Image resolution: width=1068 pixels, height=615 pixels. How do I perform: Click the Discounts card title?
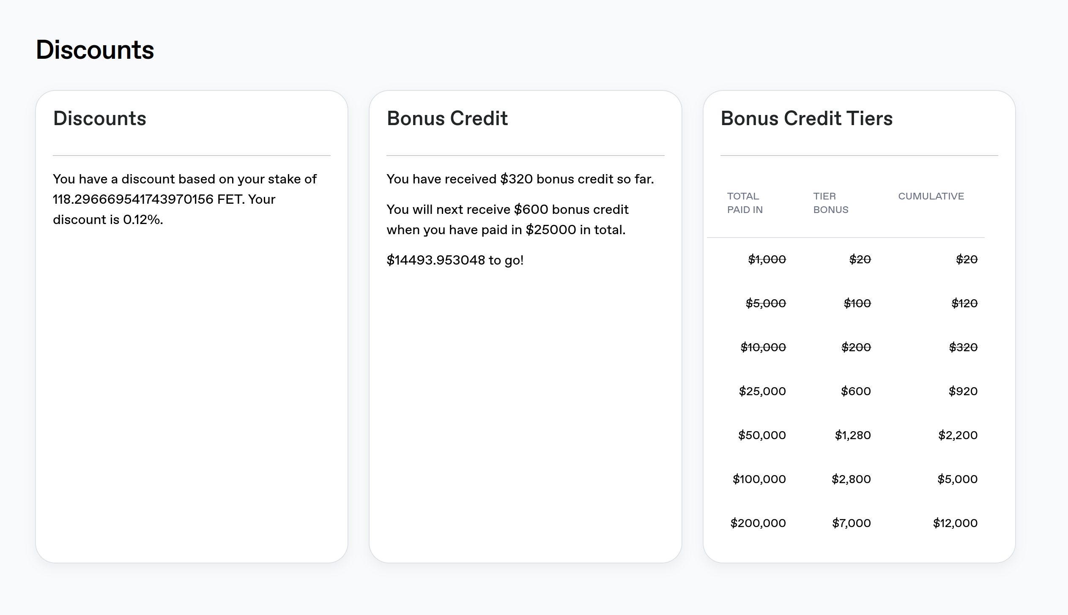pyautogui.click(x=99, y=118)
